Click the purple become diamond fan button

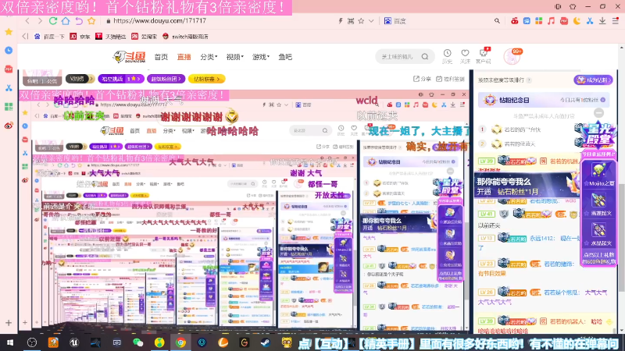(x=593, y=80)
